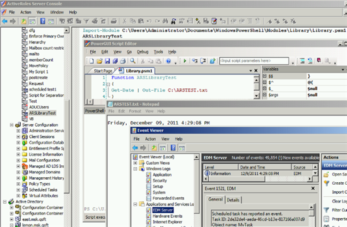Open the Window menu in ActiveRoles Console
The image size is (347, 227).
point(57,12)
